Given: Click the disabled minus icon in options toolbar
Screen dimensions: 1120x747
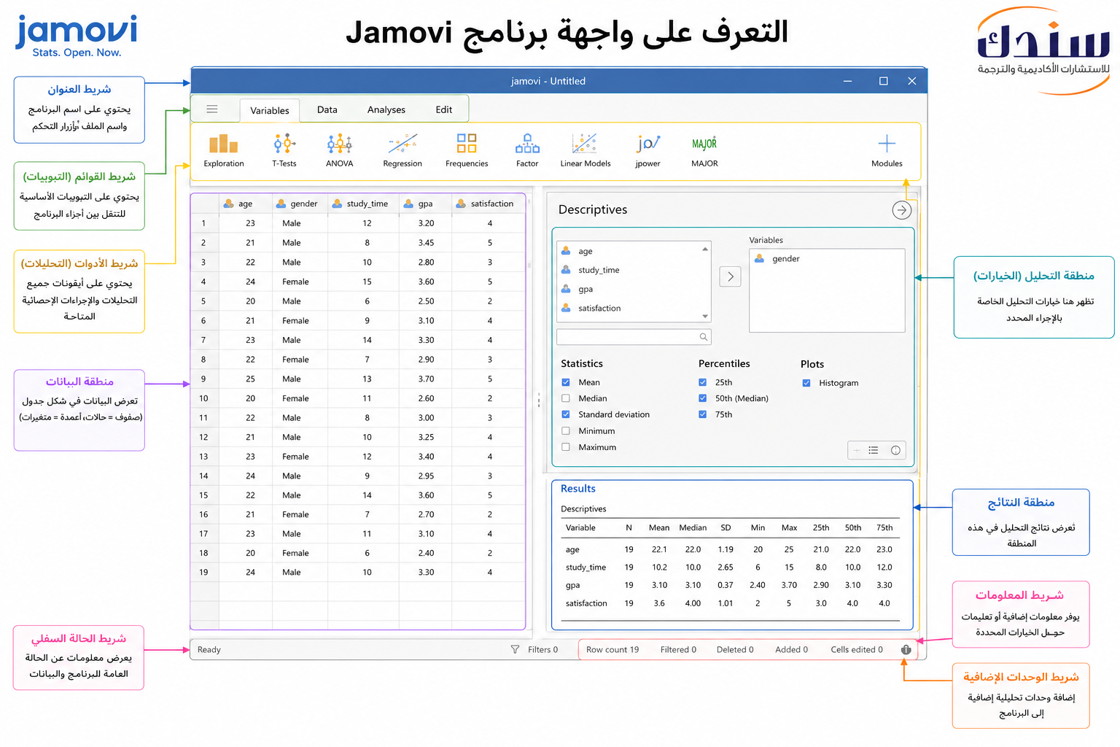Looking at the screenshot, I should (857, 451).
